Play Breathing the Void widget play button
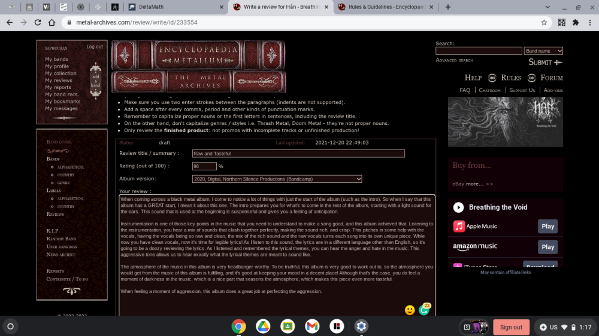 point(458,207)
